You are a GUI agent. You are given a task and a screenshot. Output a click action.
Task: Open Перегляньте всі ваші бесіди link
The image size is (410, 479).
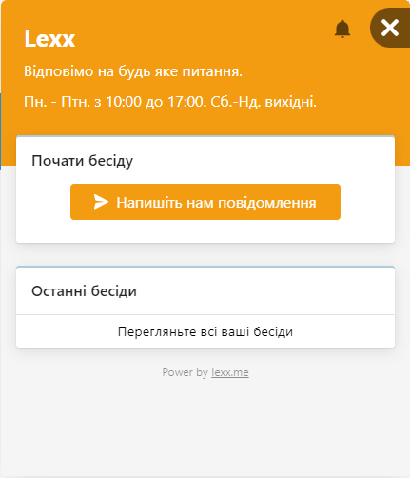click(x=205, y=331)
